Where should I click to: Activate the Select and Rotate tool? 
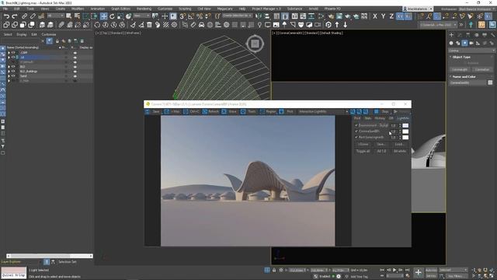[x=112, y=16]
